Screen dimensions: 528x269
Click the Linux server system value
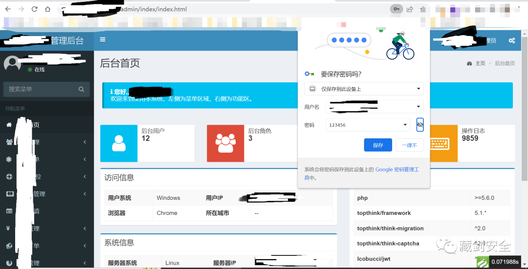point(173,263)
